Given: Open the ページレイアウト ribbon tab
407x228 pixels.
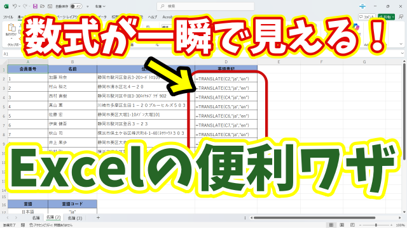Looking at the screenshot, I should 67,17.
